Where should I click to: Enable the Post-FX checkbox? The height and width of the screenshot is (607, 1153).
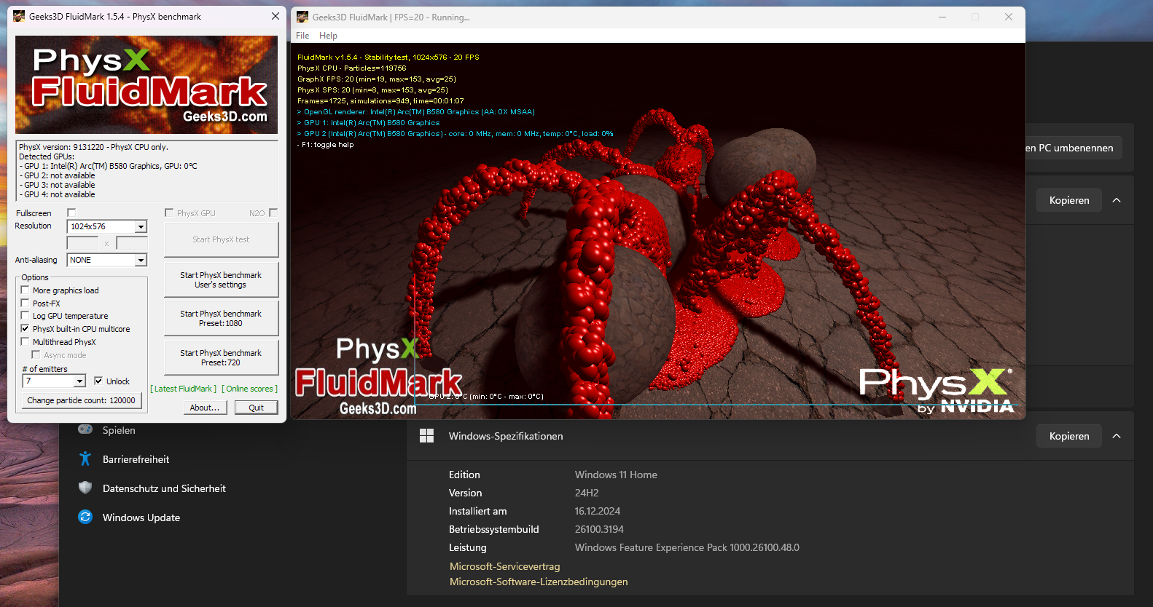[25, 303]
